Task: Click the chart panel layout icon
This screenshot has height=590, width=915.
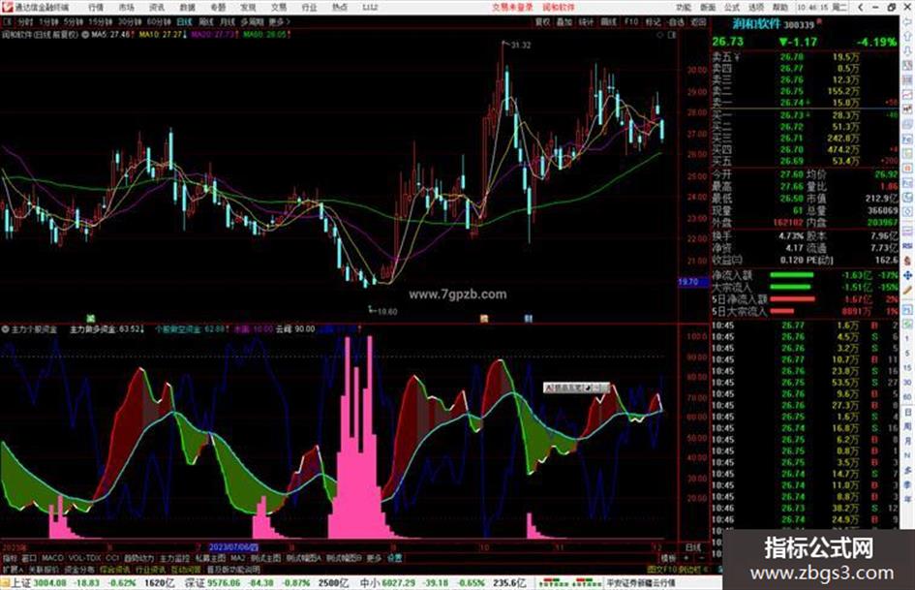Action: pos(672,35)
